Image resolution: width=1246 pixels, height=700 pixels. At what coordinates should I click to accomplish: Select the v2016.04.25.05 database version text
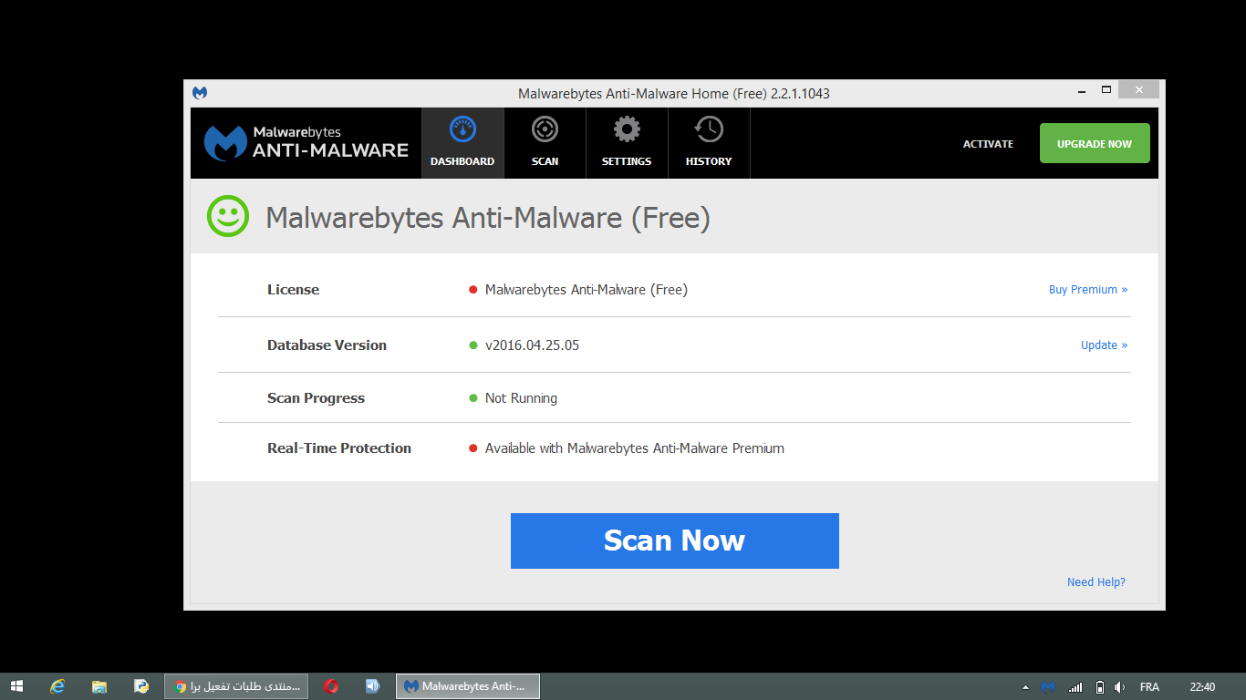click(532, 345)
